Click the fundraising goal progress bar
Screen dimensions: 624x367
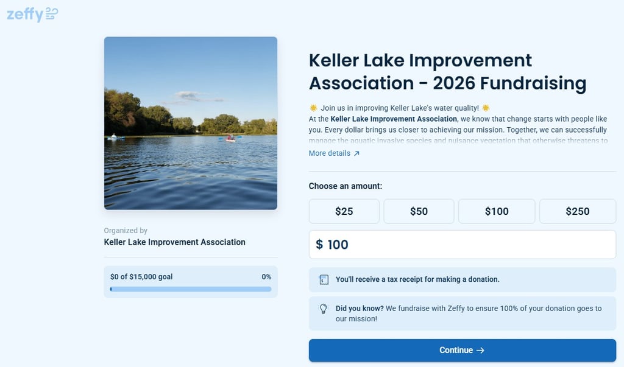tap(191, 289)
